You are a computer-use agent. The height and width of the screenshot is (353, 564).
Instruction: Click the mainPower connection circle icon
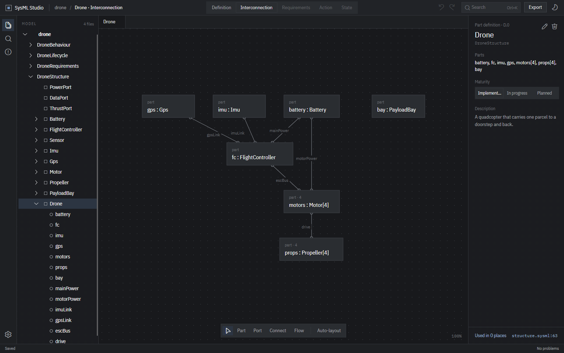[x=51, y=288]
